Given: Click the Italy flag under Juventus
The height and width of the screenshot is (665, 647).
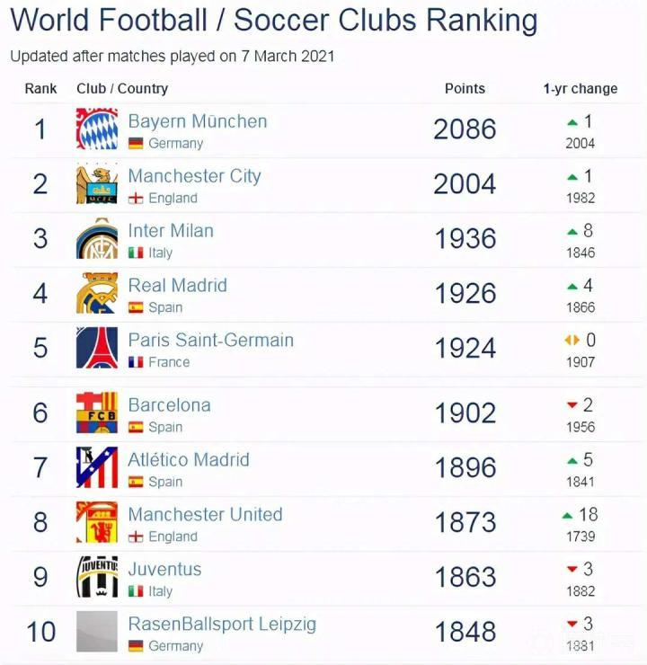Looking at the screenshot, I should pyautogui.click(x=136, y=591).
